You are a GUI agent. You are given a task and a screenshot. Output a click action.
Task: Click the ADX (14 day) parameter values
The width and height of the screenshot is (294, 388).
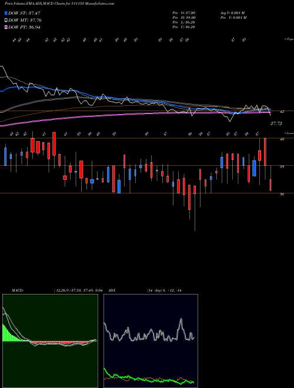tap(165, 290)
